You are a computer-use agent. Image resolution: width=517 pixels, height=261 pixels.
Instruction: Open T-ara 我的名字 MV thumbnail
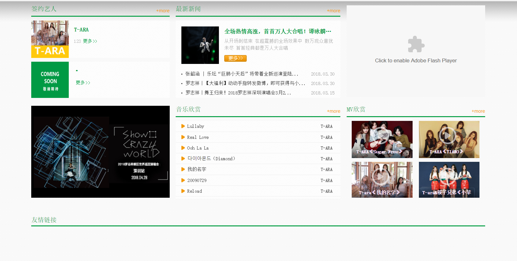tap(382, 179)
